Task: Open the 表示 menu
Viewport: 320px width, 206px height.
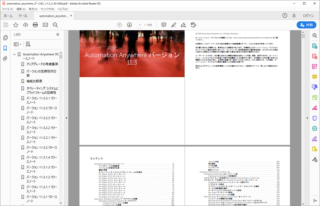Action: pos(33,9)
